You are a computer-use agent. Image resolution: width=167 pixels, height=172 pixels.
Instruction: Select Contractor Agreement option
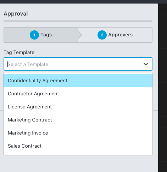point(78,94)
